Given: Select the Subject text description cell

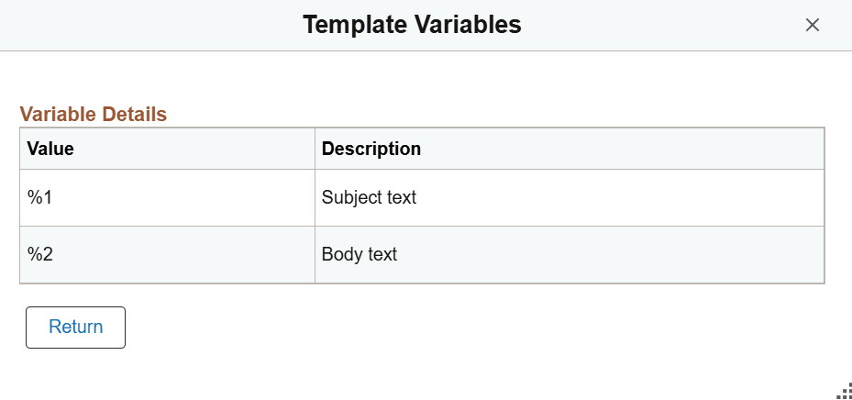Looking at the screenshot, I should point(369,197).
